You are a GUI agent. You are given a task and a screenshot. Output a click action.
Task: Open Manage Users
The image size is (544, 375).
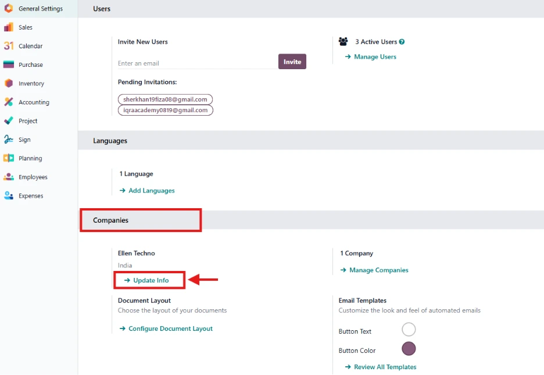click(x=374, y=56)
